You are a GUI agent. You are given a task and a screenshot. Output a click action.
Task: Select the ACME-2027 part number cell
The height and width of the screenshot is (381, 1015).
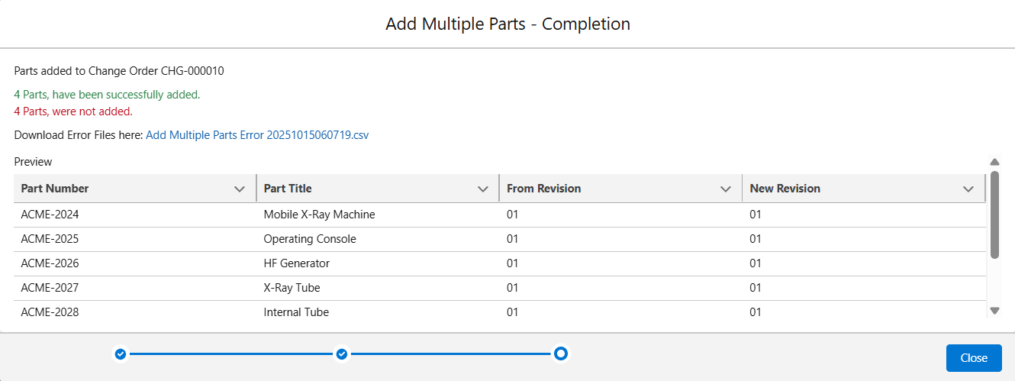pos(50,288)
